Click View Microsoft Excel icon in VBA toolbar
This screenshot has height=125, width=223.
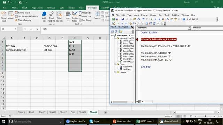tap(113, 19)
